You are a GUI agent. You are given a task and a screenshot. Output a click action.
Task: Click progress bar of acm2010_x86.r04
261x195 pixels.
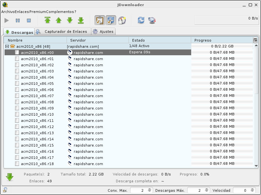coord(222,77)
